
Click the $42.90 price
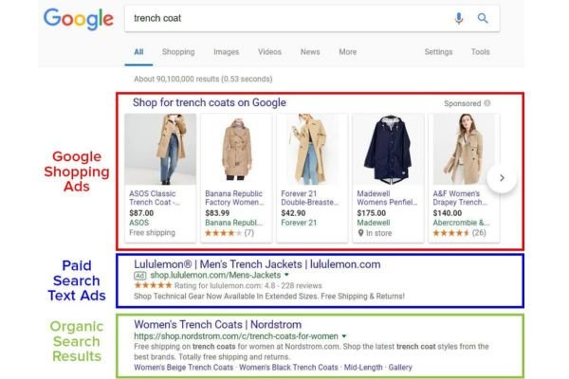(293, 213)
